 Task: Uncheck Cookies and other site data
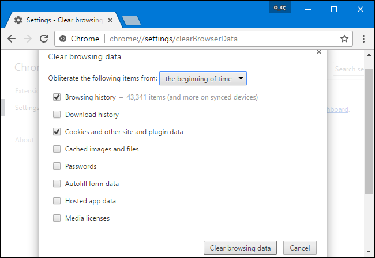coord(57,132)
